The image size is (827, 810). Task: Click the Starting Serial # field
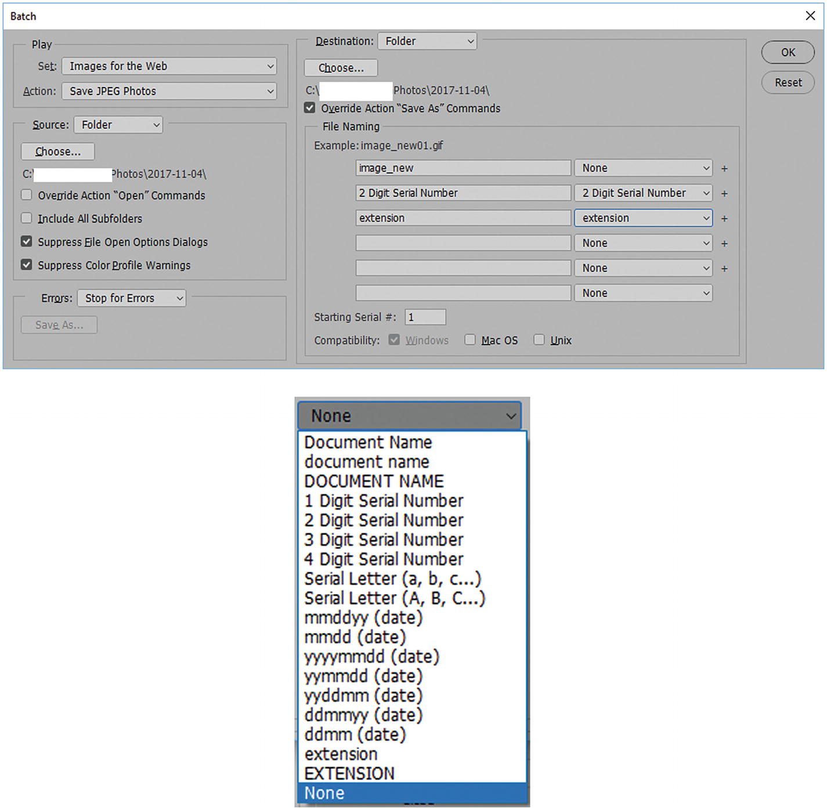pyautogui.click(x=425, y=317)
